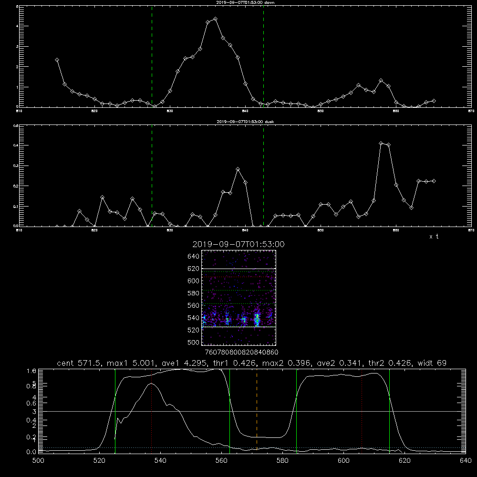Select the first data point of dawn curve
This screenshot has height=477, width=477.
(x=57, y=60)
